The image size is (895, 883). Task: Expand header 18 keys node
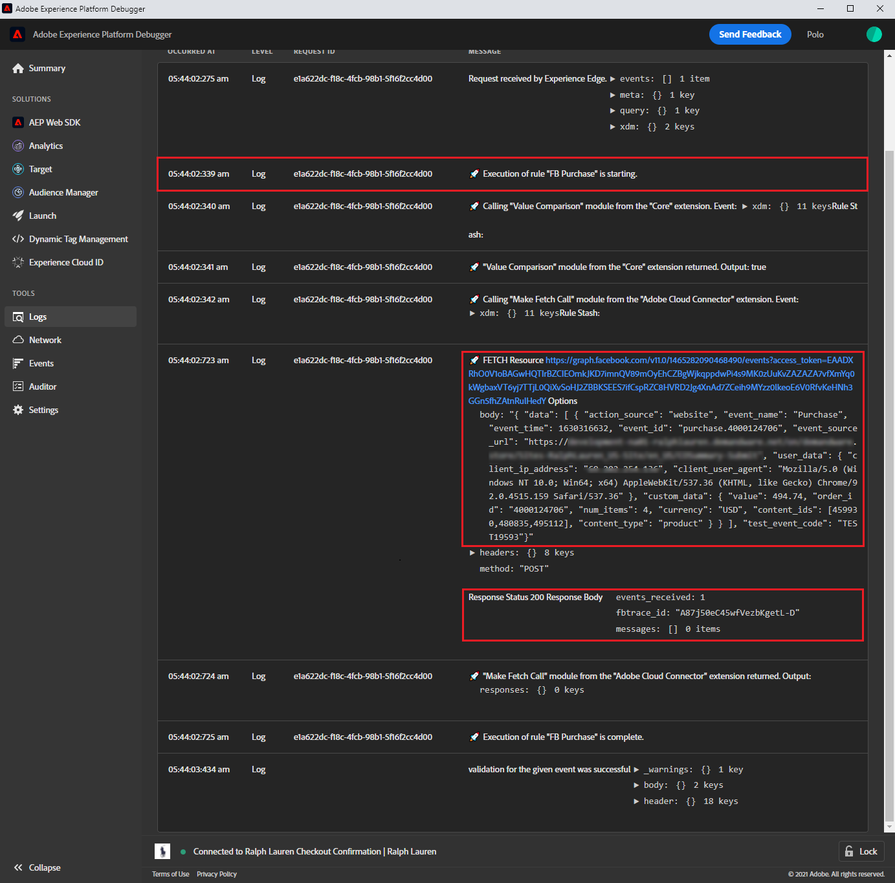(636, 801)
